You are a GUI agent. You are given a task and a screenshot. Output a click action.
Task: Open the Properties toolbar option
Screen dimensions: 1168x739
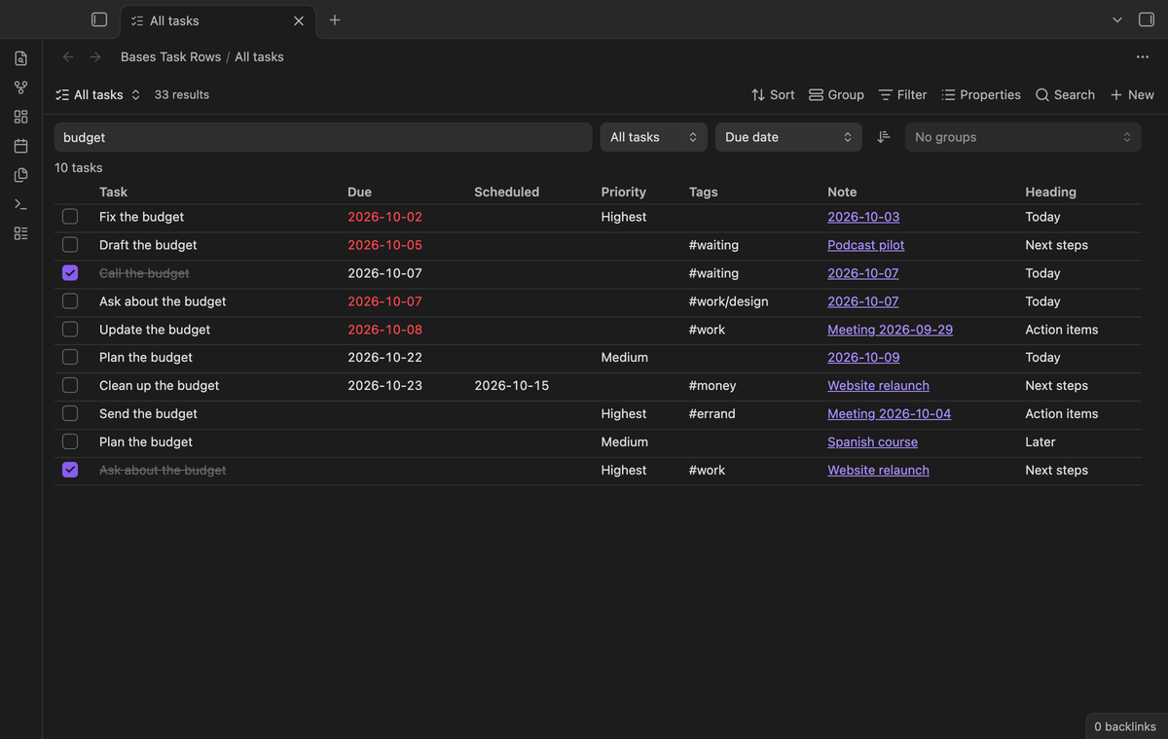(981, 94)
